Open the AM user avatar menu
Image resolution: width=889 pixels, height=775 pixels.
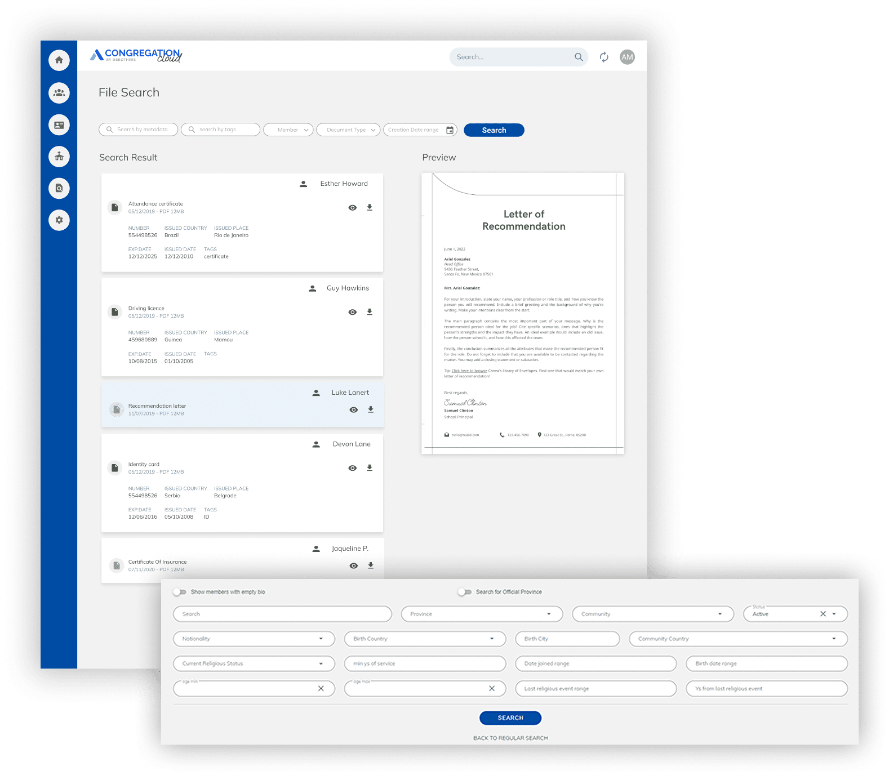coord(627,57)
